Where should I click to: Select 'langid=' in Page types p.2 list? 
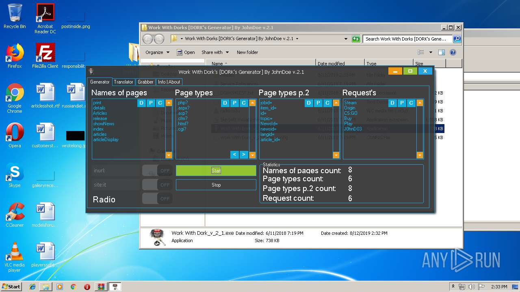(x=268, y=134)
